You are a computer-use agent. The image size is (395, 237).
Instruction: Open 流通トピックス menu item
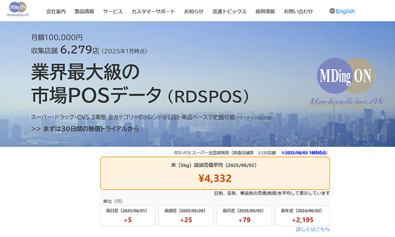[x=229, y=12]
